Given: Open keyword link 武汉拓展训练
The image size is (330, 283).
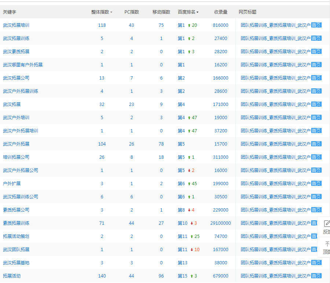Looking at the screenshot, I should pyautogui.click(x=16, y=38).
